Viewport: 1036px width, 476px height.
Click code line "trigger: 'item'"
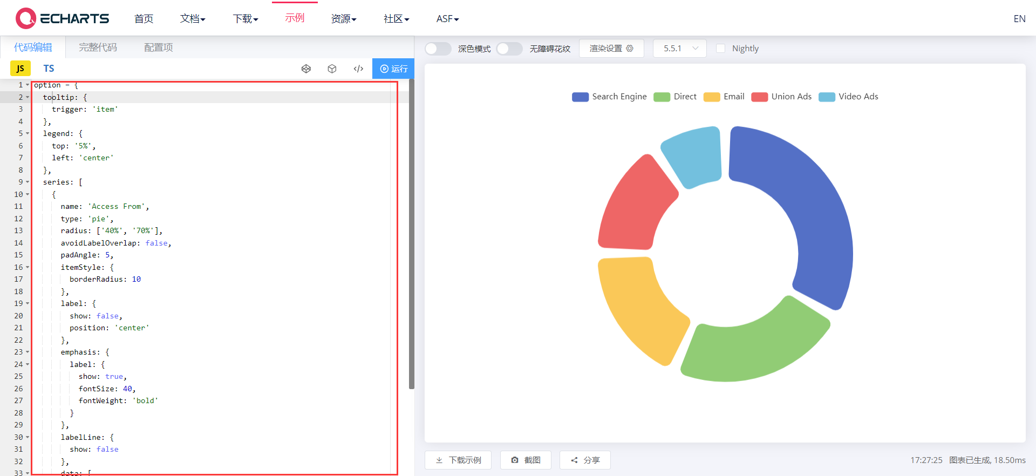[85, 109]
